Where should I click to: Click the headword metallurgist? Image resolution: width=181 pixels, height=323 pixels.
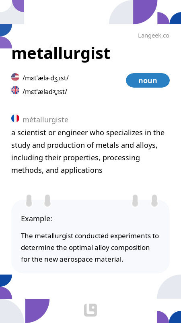(61, 54)
